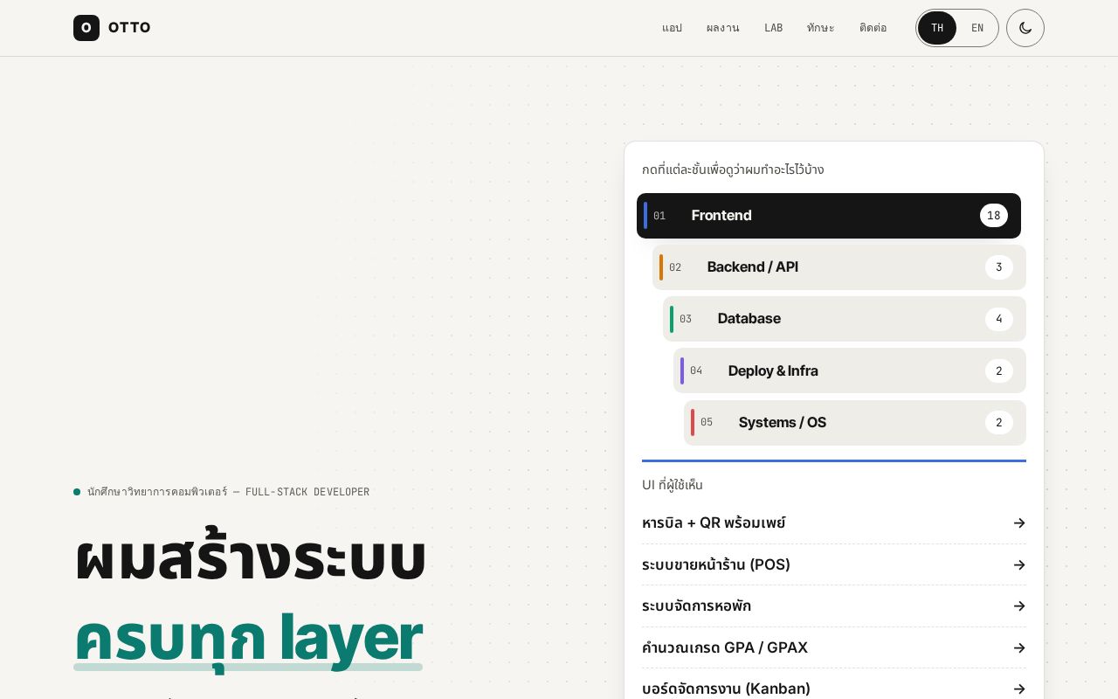This screenshot has width=1118, height=699.
Task: Open the ผลงาน nav item
Action: 723,28
